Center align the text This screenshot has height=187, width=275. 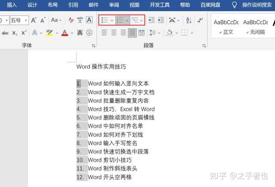click(x=113, y=33)
